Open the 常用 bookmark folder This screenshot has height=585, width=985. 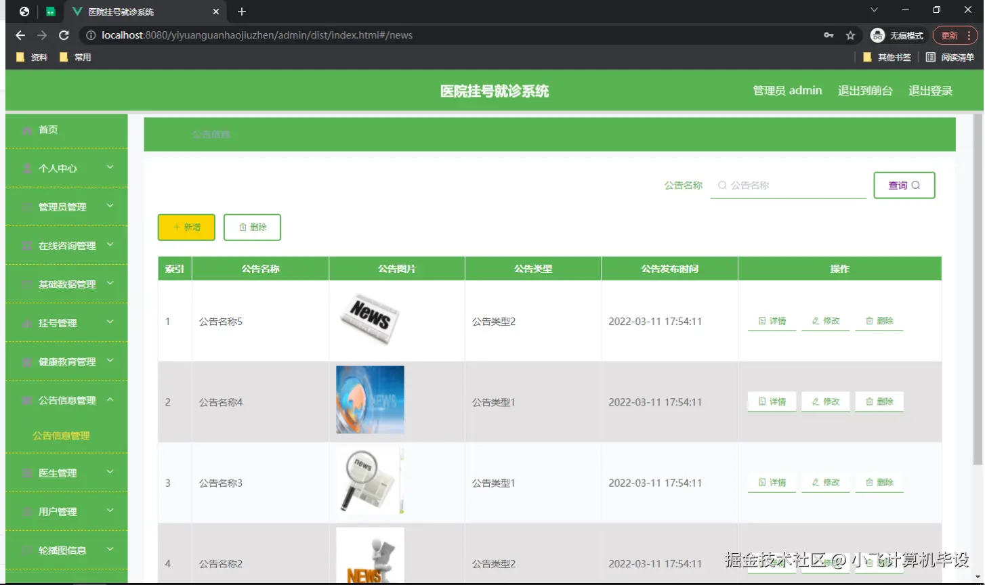75,58
